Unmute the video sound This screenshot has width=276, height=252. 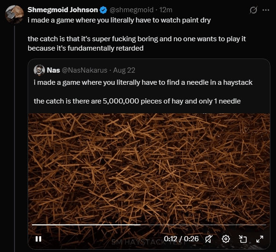tap(209, 239)
